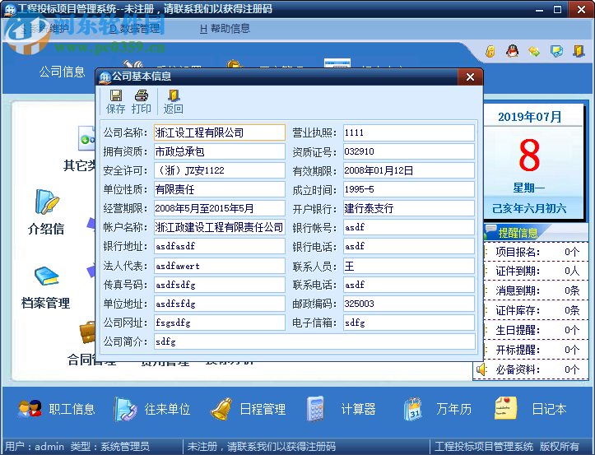Click the lunar date 己亥年六月初六
Image resolution: width=595 pixels, height=455 pixels.
pos(529,208)
